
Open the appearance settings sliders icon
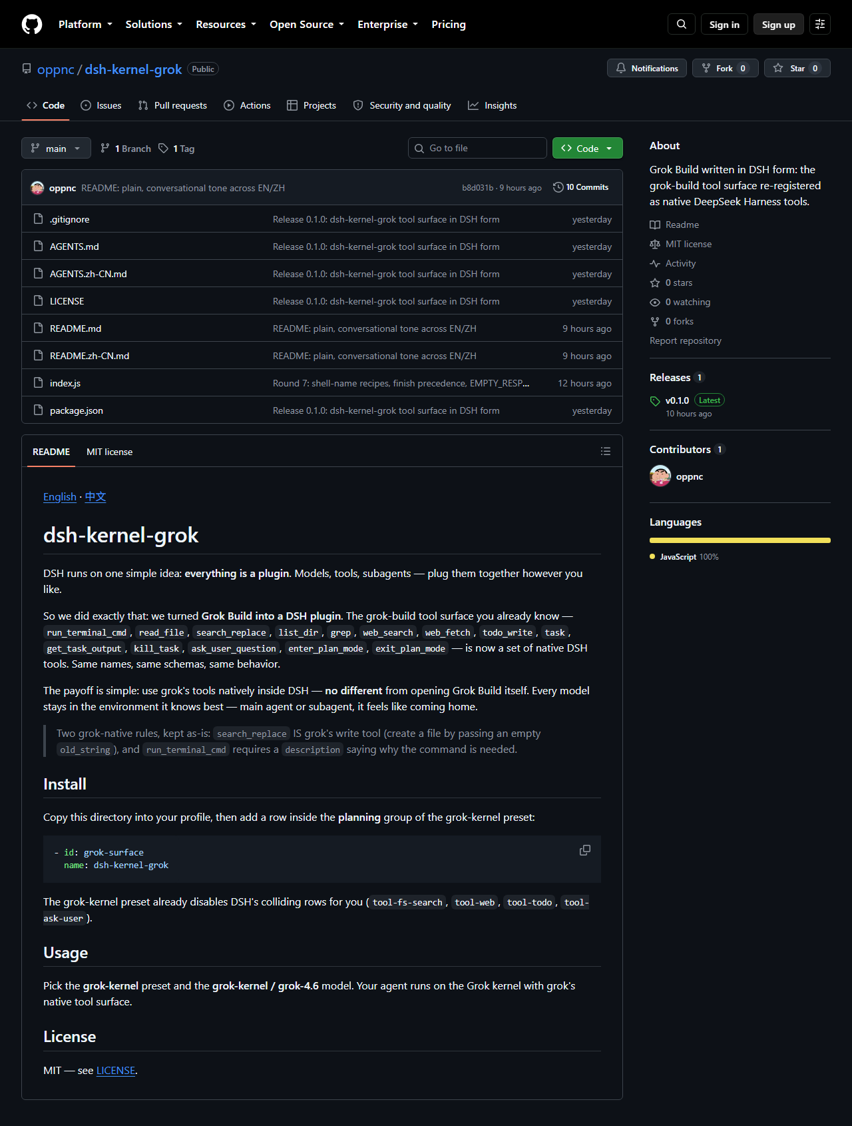(x=820, y=24)
